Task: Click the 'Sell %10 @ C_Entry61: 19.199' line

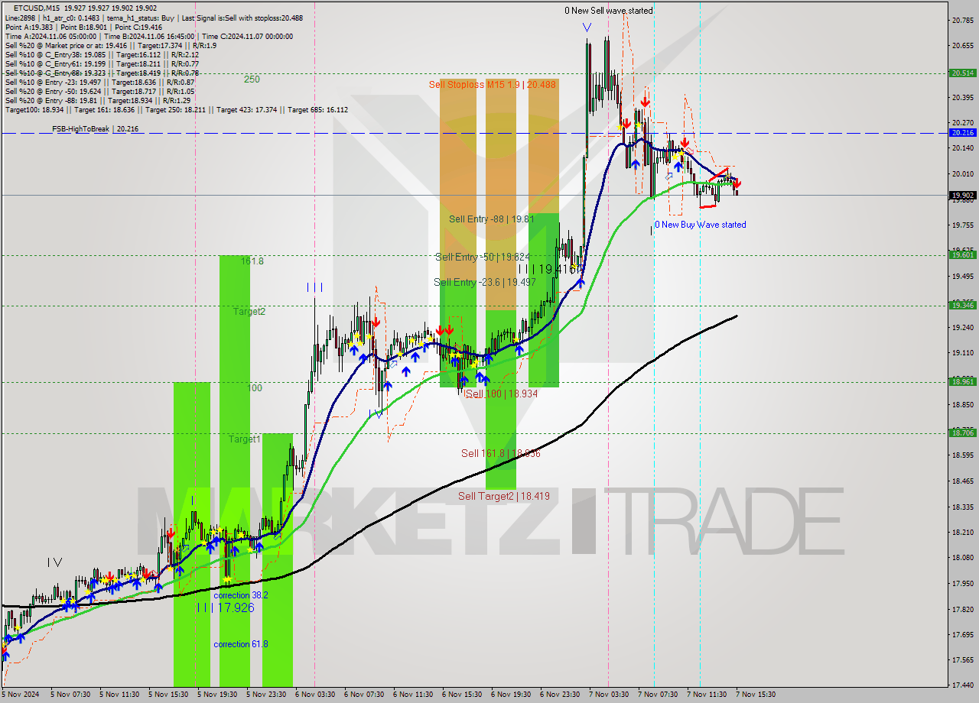Action: point(102,63)
